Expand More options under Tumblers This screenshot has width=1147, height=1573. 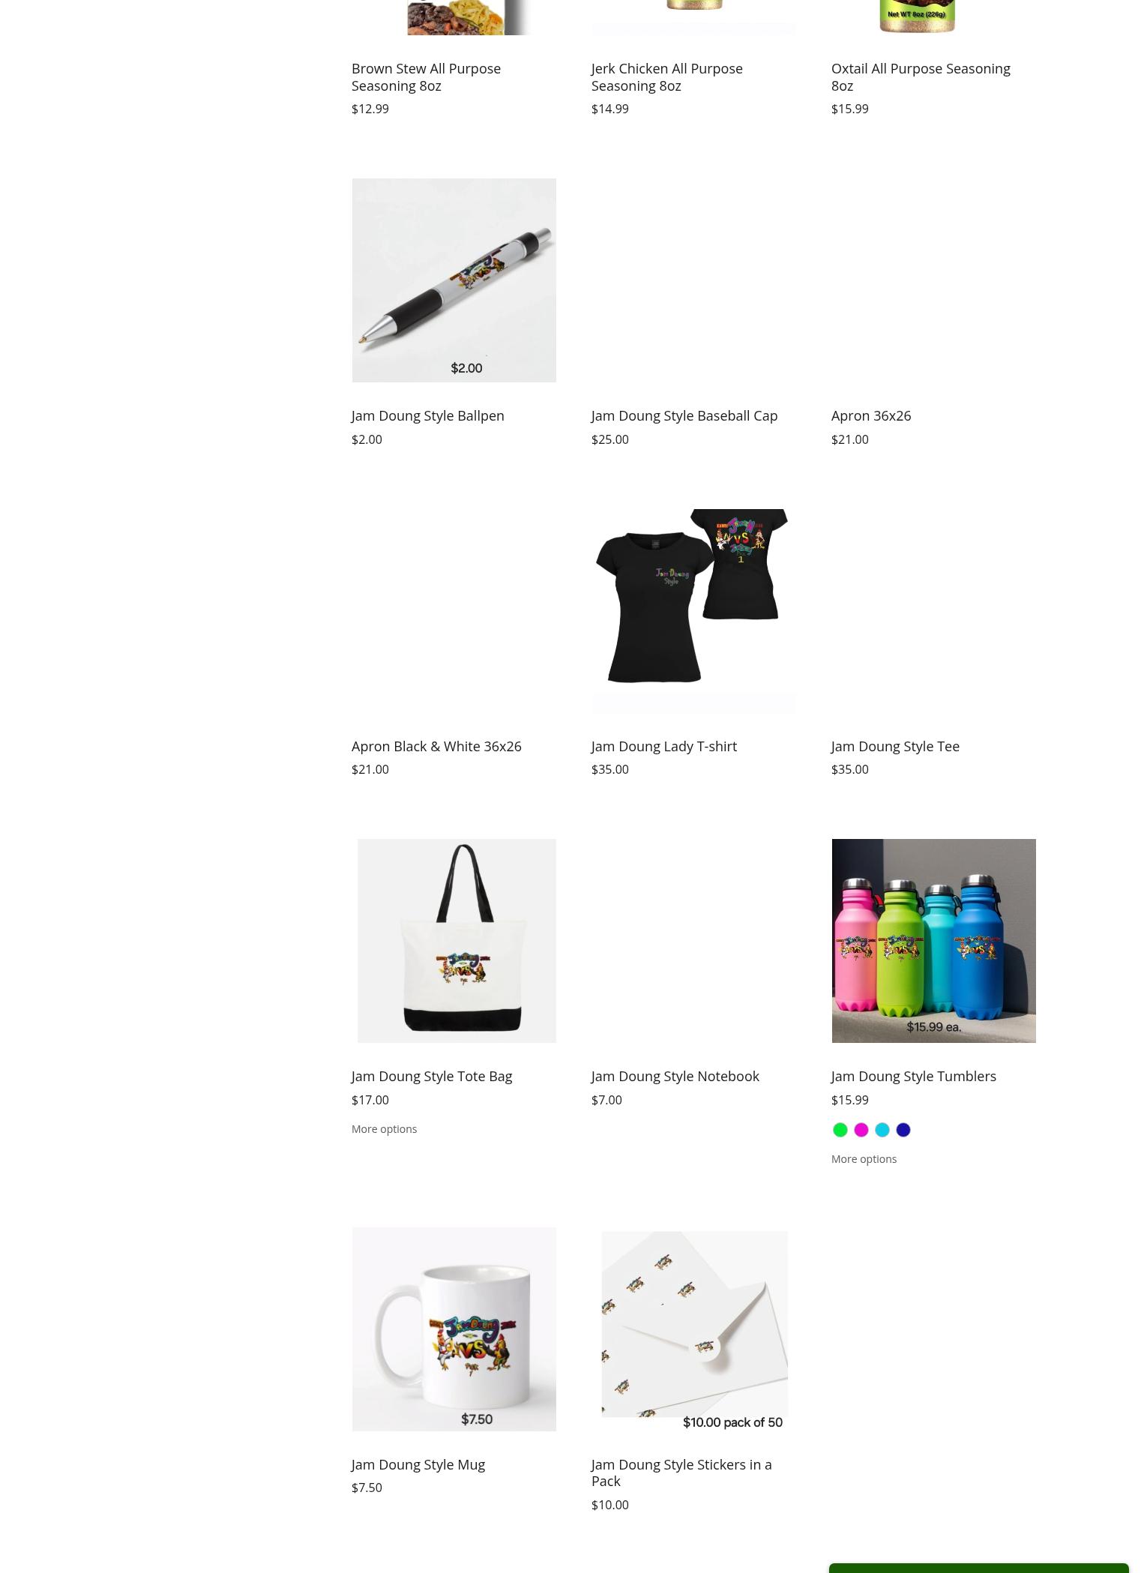(x=864, y=1159)
